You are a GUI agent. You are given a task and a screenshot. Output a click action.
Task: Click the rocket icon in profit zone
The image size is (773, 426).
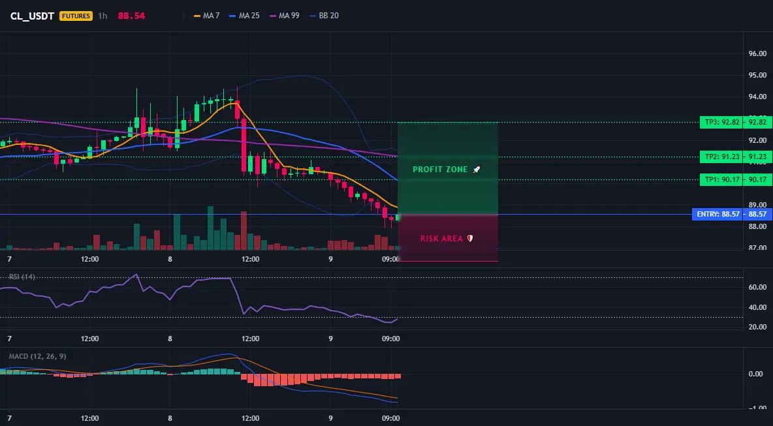476,170
